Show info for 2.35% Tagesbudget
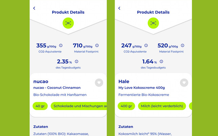Image resolution: width=218 pixels, height=136 pixels. tap(76, 62)
